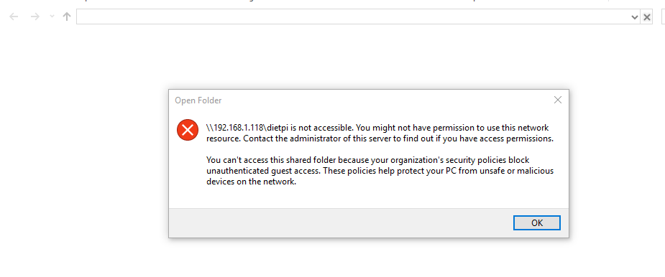
Task: Click the Open Folder title bar text
Action: [198, 100]
